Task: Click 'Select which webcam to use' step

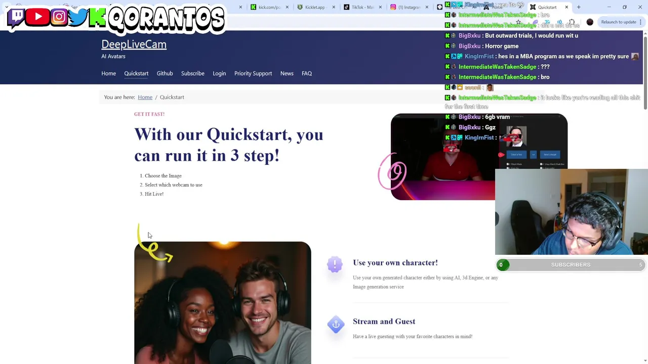Action: [173, 185]
